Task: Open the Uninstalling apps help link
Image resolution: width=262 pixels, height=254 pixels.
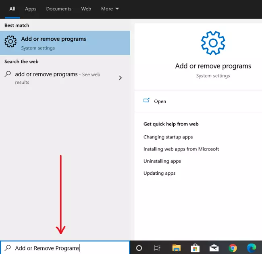Action: tap(162, 161)
